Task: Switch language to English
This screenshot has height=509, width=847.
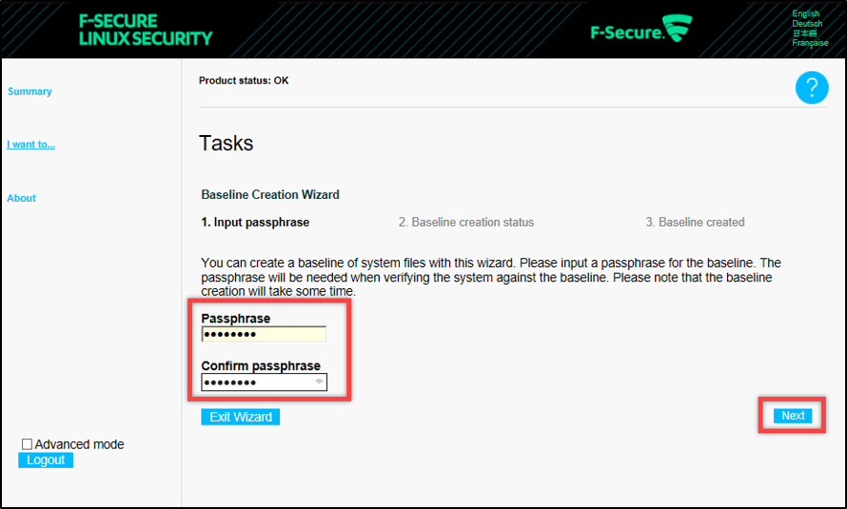Action: point(805,14)
